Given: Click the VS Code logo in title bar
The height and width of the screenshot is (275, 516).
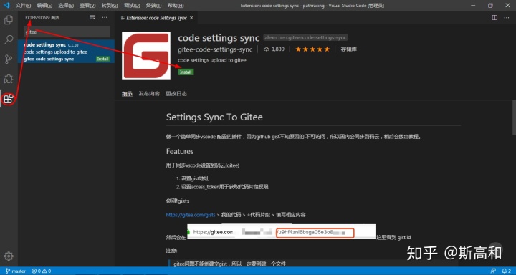Looking at the screenshot, I should pyautogui.click(x=6, y=6).
